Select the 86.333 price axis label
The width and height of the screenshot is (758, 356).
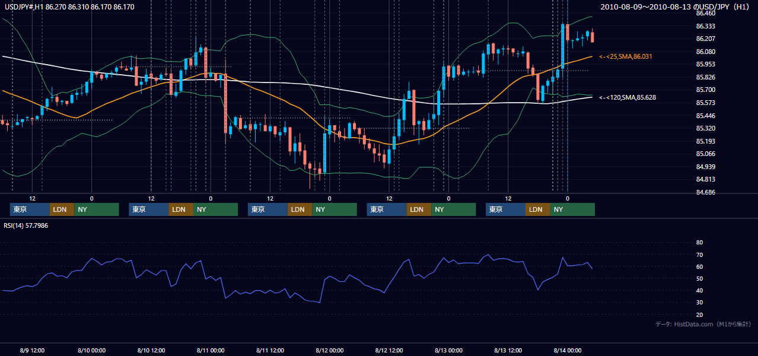click(705, 26)
